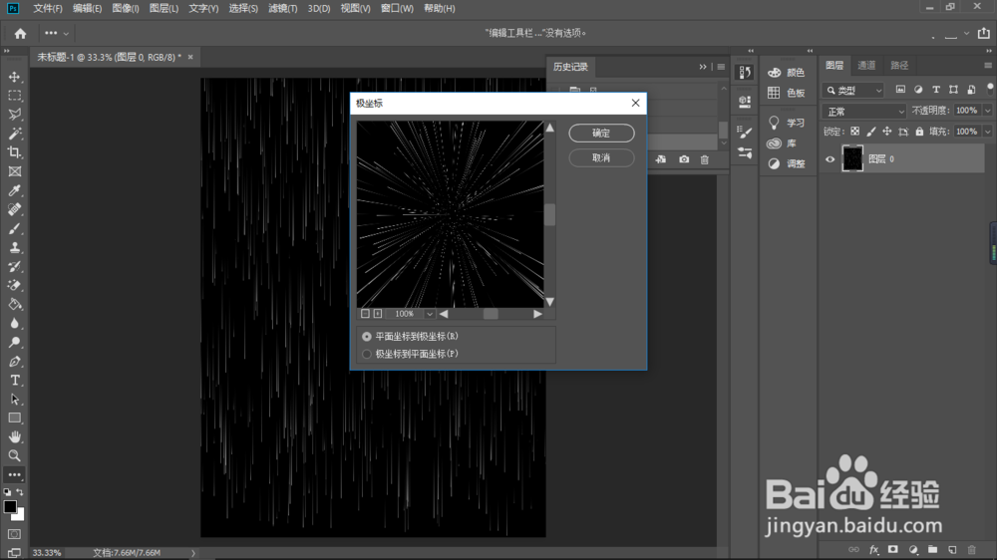997x560 pixels.
Task: Select the Crop tool
Action: point(15,152)
